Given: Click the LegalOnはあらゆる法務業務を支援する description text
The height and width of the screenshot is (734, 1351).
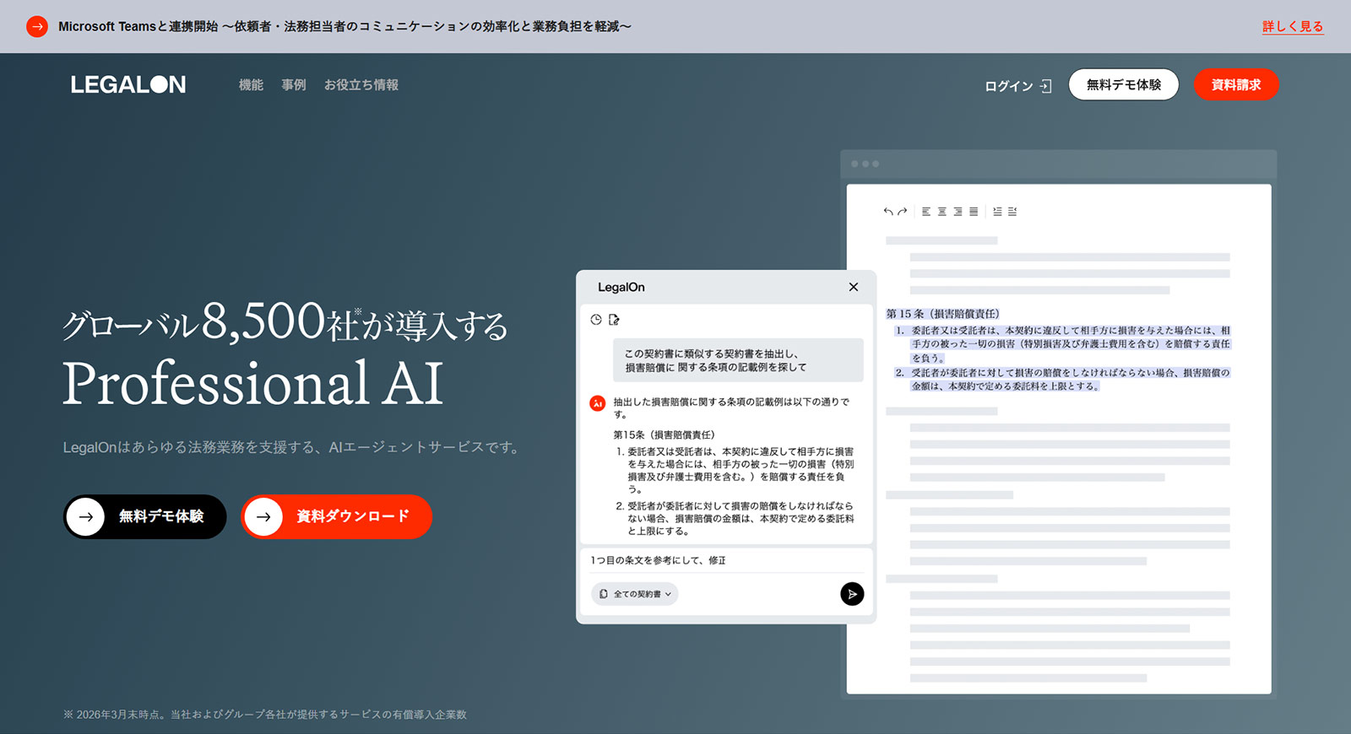Looking at the screenshot, I should click(292, 447).
